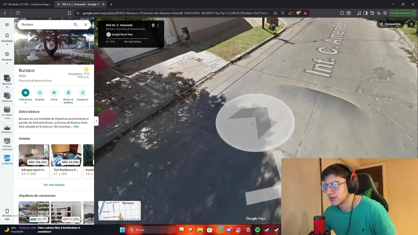418x235 pixels.
Task: Open the Brave Wallet icon
Action: tap(372, 13)
